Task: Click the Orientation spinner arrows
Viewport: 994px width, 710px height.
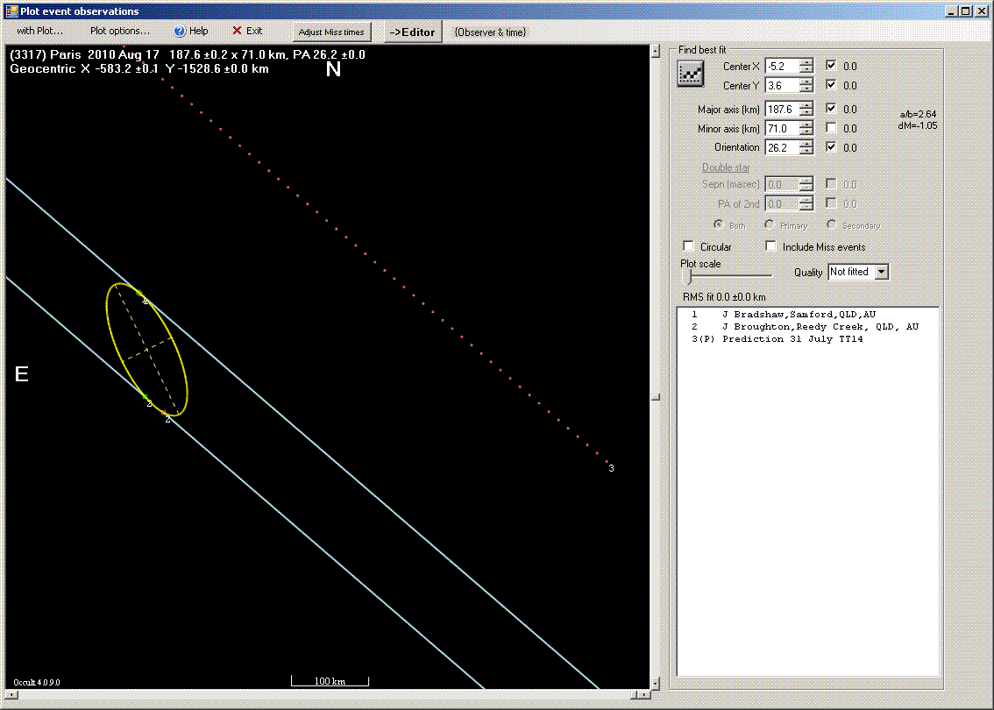Action: [x=806, y=148]
